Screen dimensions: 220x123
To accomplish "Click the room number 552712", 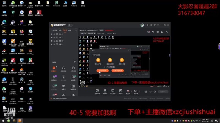I will click(109, 33).
